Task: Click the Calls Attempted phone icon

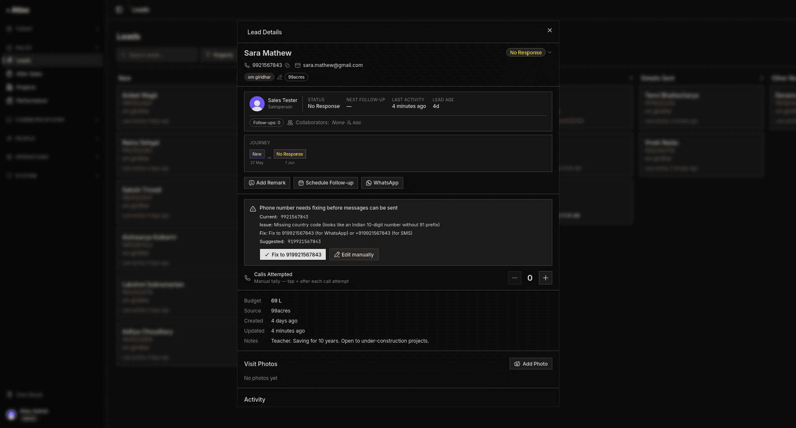Action: (x=247, y=278)
